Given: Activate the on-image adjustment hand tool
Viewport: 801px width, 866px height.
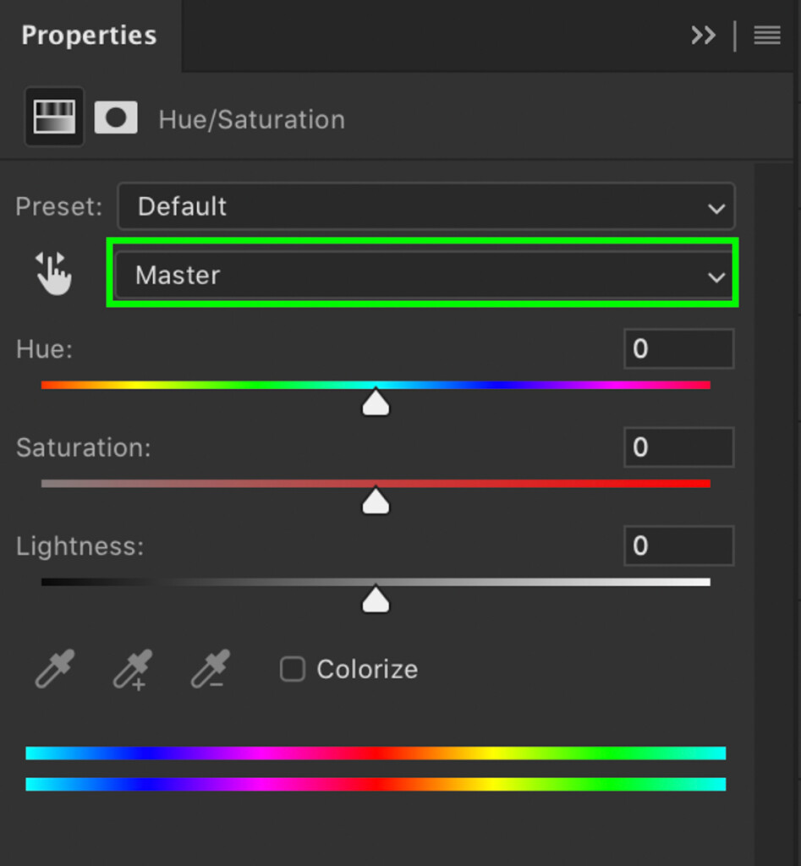Looking at the screenshot, I should pyautogui.click(x=53, y=273).
